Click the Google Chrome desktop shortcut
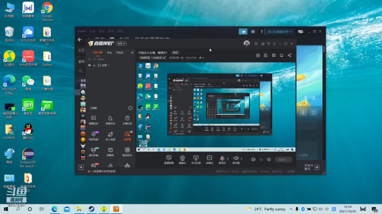This screenshot has width=382, height=214. 47,11
